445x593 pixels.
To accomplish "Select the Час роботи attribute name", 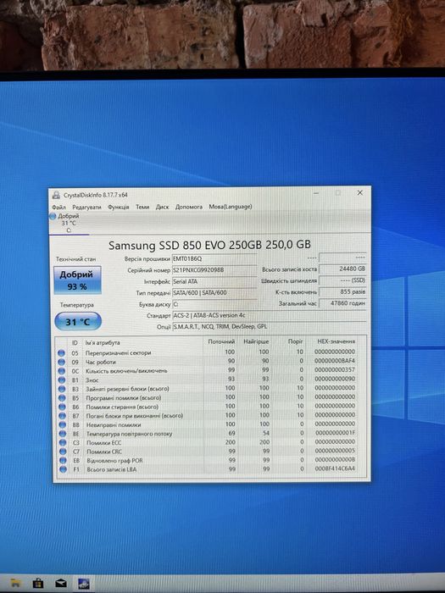I will [100, 363].
